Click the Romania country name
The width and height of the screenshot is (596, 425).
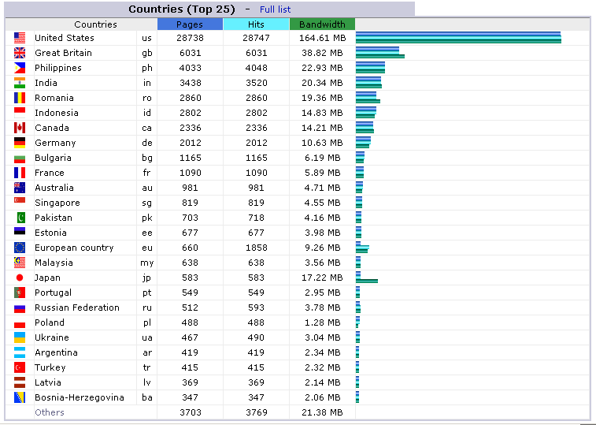click(54, 98)
